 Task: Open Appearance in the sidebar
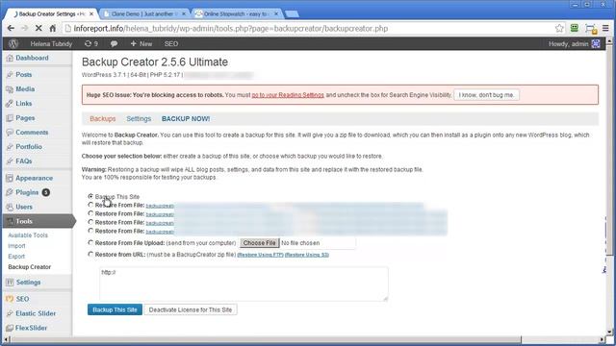[34, 178]
